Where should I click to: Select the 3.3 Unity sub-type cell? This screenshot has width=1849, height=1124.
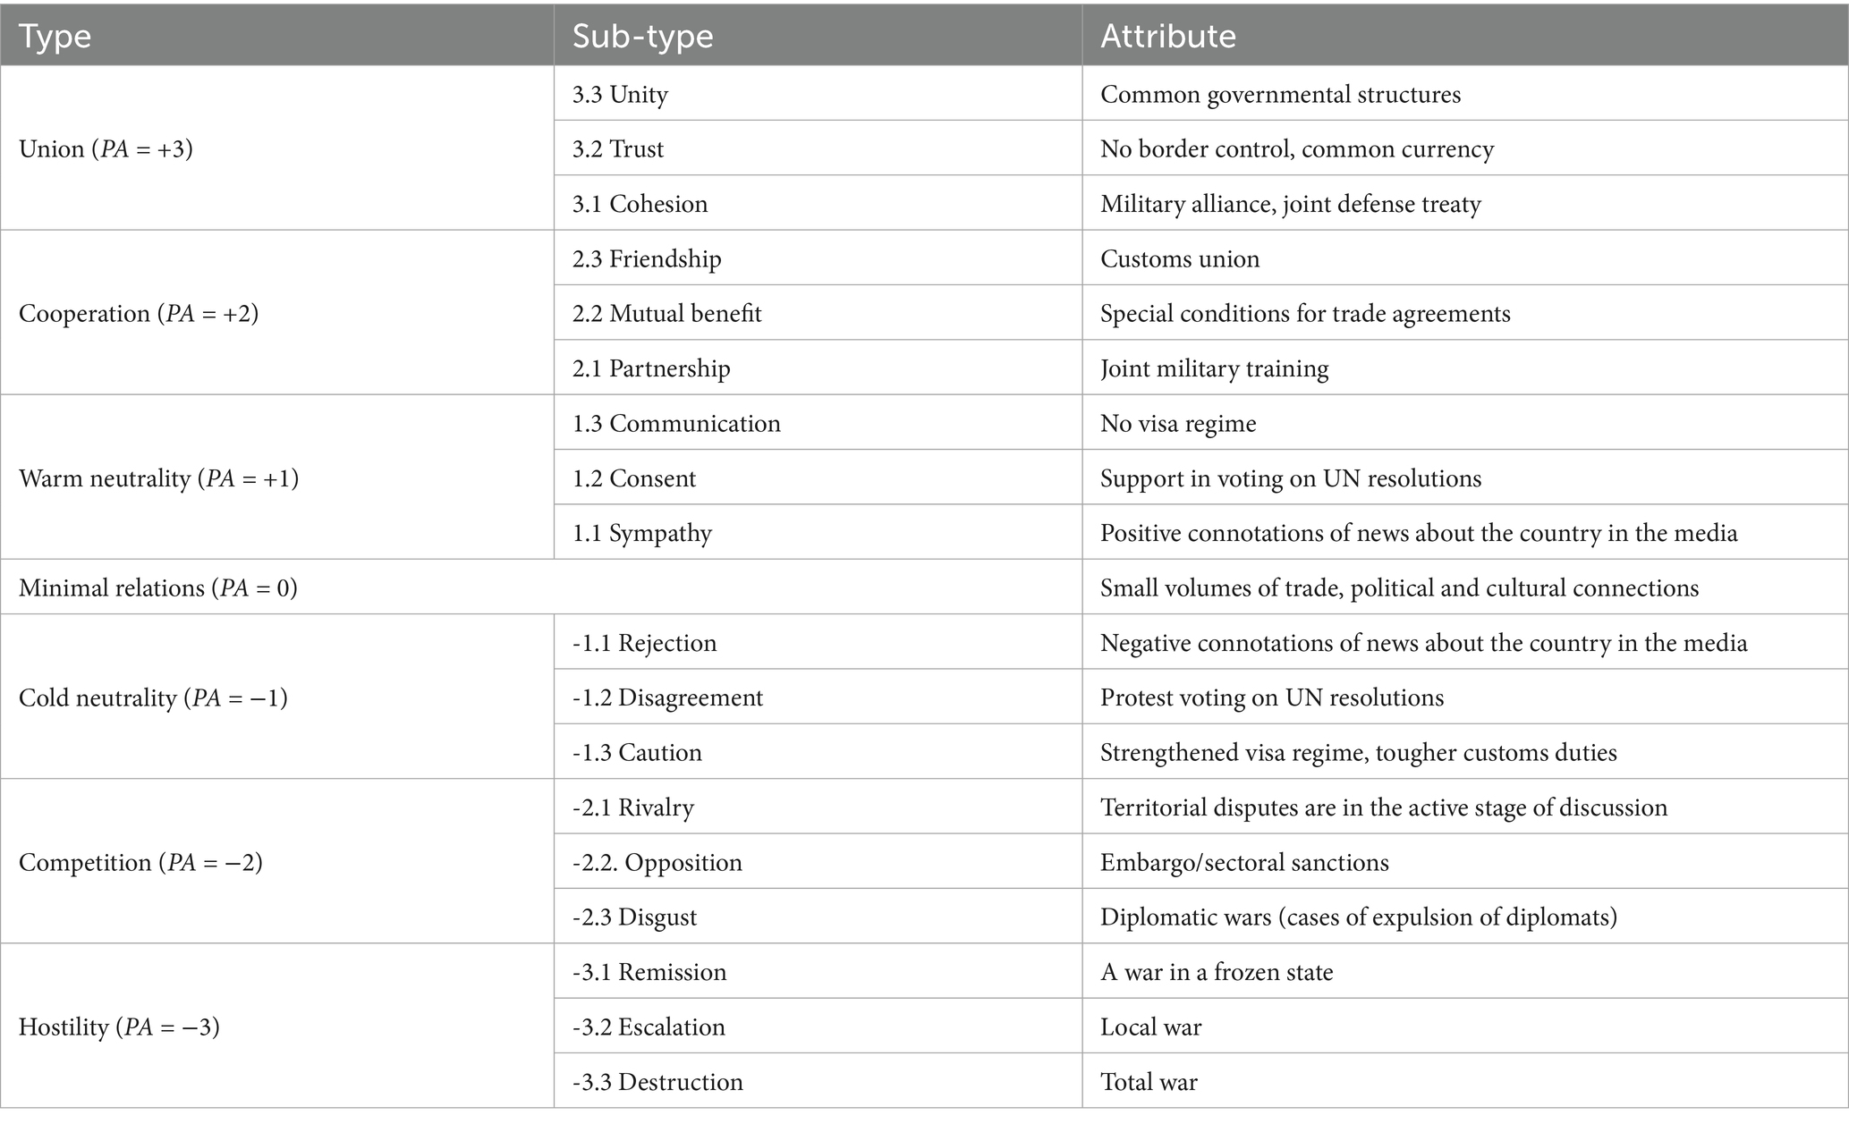pyautogui.click(x=620, y=94)
